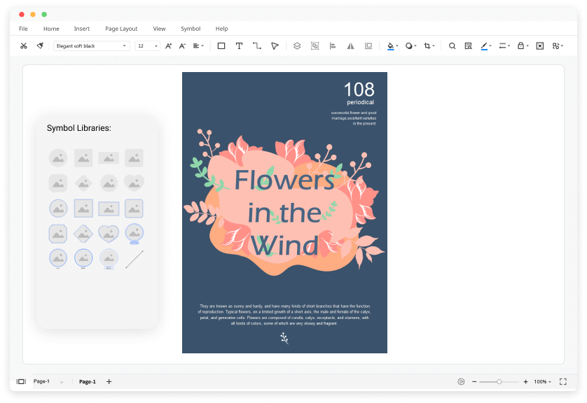Screen dimensions: 587x403
Task: Toggle fullscreen mode in status bar
Action: (562, 381)
